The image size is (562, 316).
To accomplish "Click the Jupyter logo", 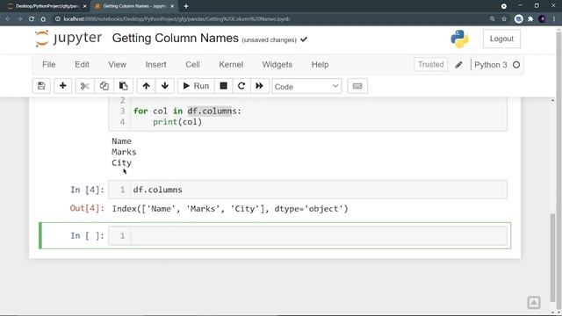I will pyautogui.click(x=68, y=39).
